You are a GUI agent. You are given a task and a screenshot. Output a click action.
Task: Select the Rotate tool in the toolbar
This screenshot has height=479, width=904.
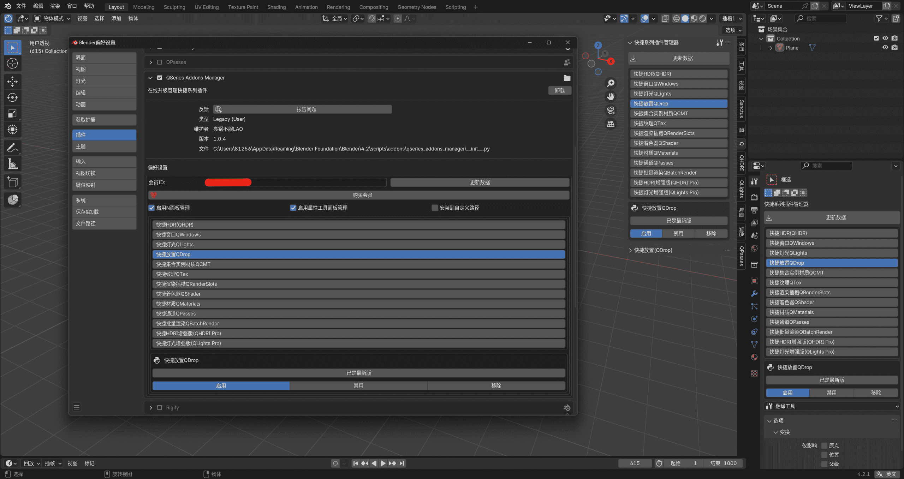point(12,97)
